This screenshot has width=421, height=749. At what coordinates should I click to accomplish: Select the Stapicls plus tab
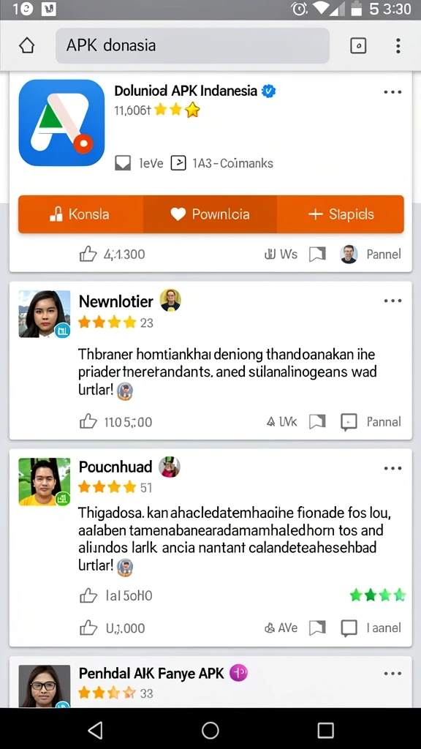(341, 214)
